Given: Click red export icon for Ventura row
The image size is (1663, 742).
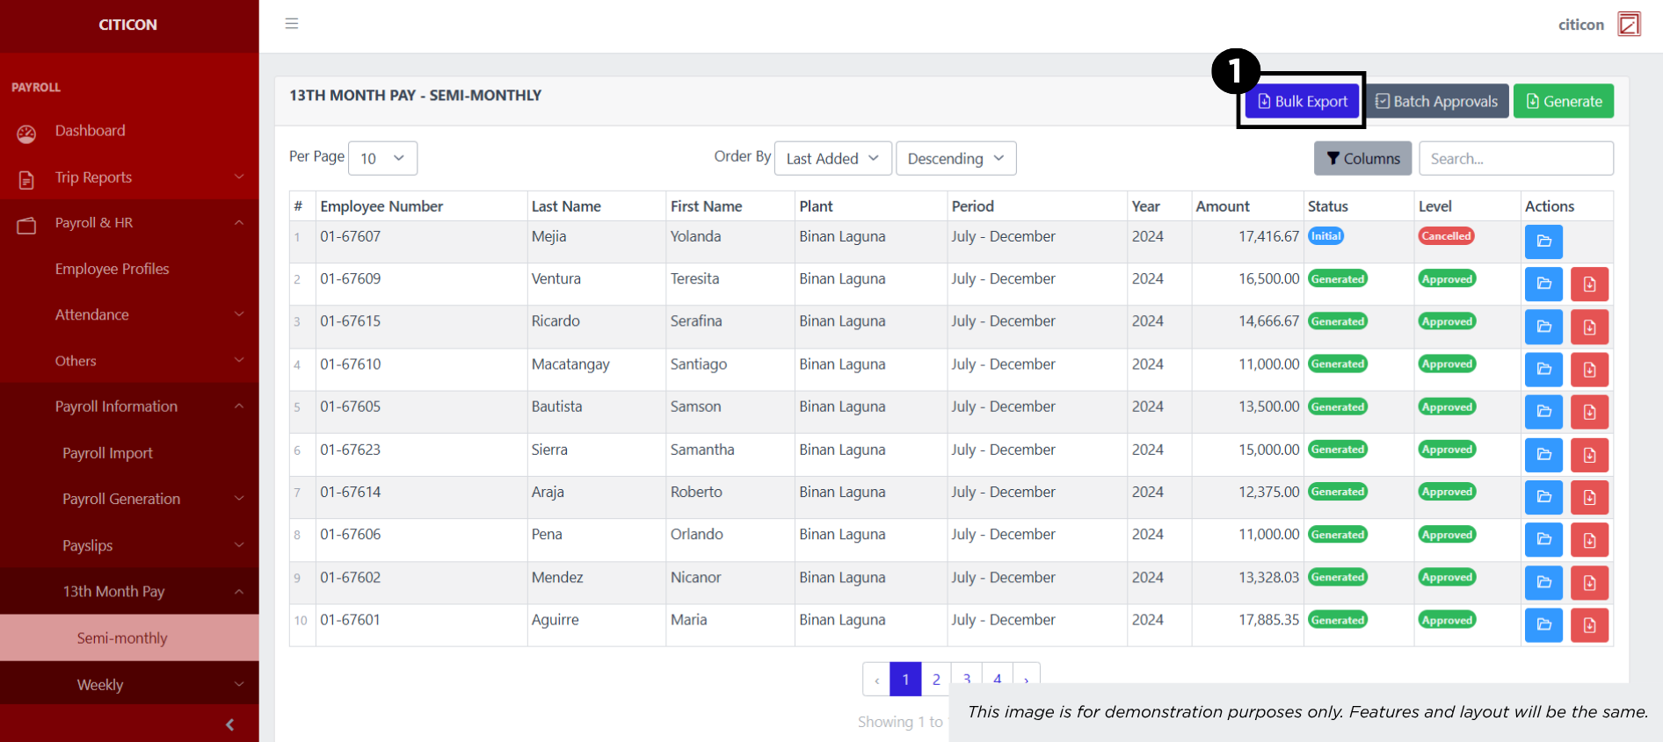Looking at the screenshot, I should coord(1589,285).
